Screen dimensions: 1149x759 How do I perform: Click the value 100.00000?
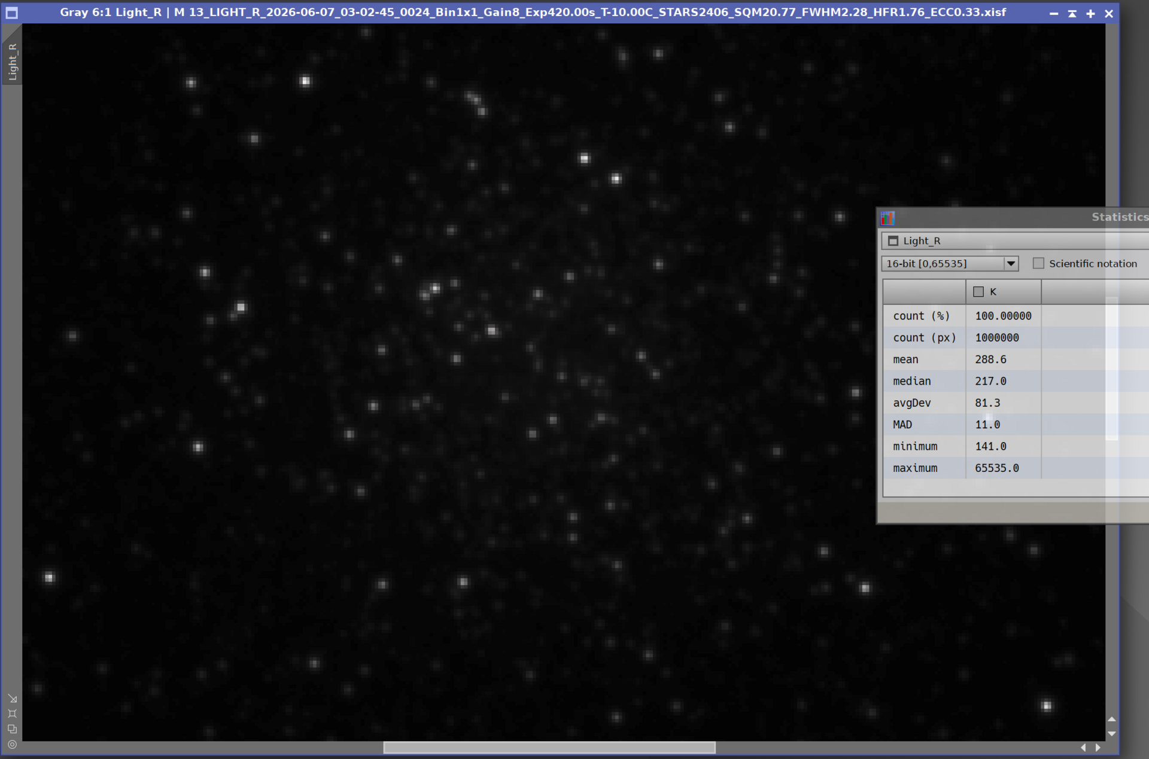(x=1003, y=316)
